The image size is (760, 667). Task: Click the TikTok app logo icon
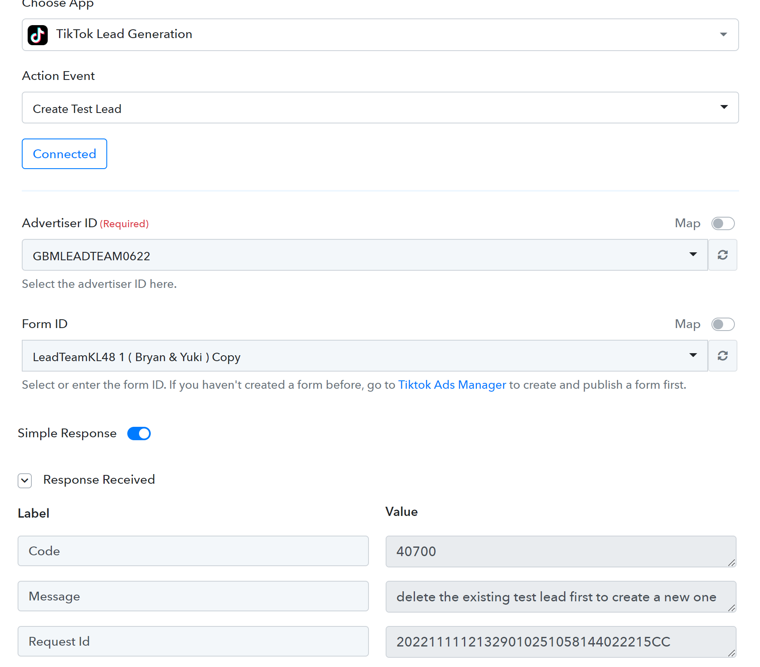[x=38, y=35]
